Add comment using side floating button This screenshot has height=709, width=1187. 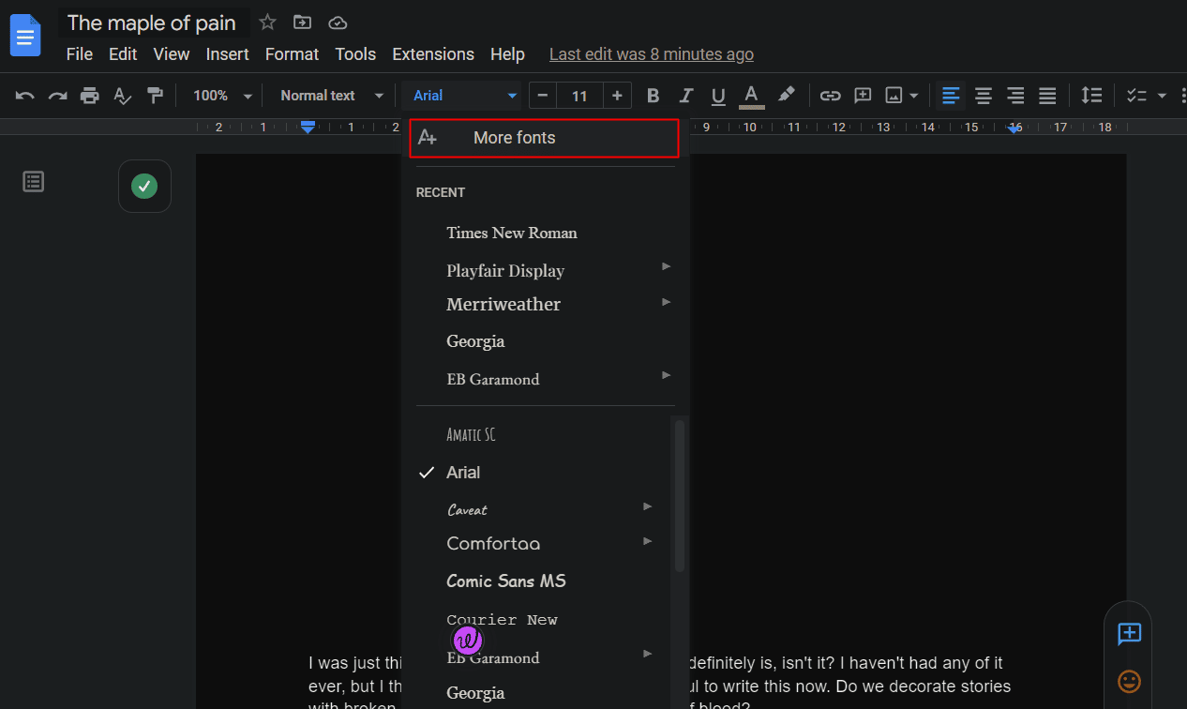coord(1129,634)
